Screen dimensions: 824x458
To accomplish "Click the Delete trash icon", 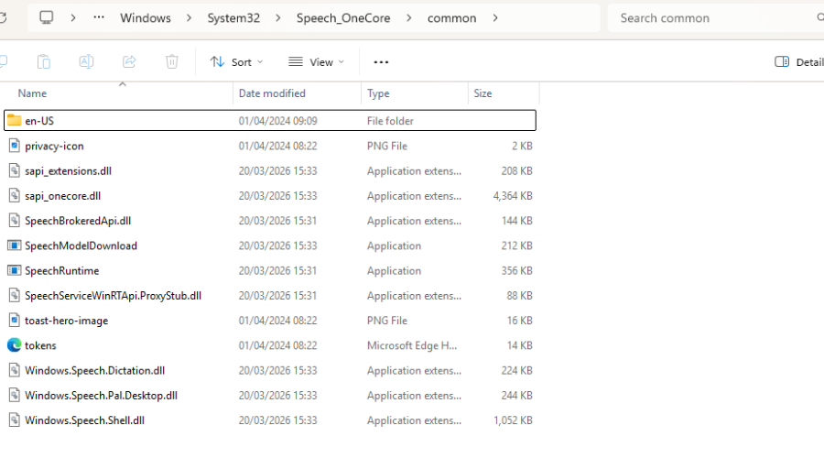I will click(x=172, y=62).
